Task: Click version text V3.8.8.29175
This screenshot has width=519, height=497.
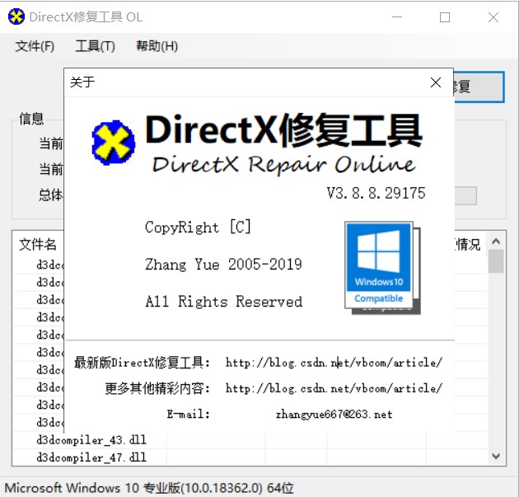Action: [x=376, y=194]
